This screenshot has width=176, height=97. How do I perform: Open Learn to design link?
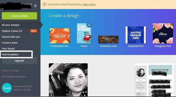coord(11,71)
